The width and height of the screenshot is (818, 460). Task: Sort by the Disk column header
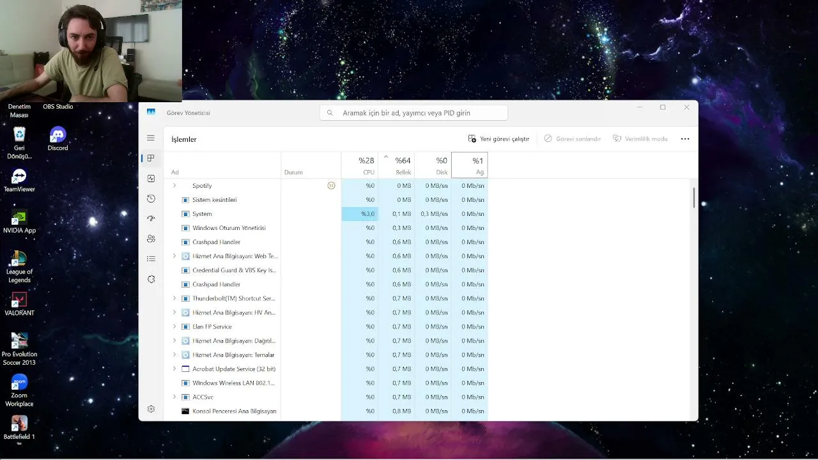(433, 165)
